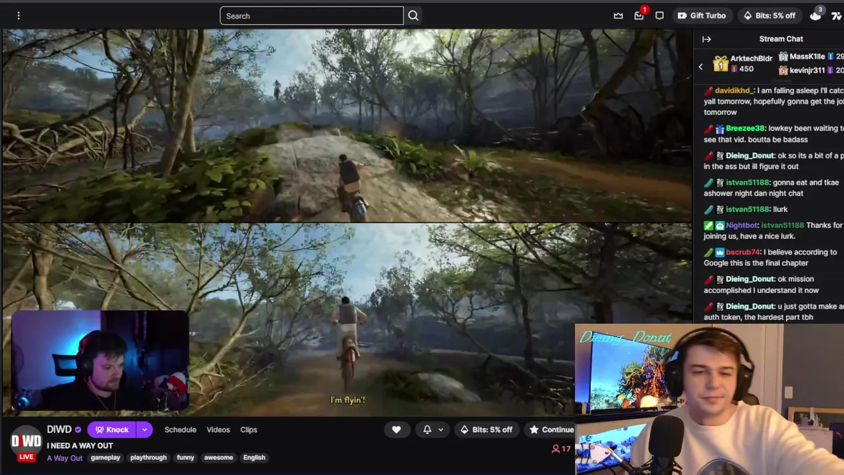This screenshot has height=475, width=844.
Task: Click into the Search input field
Action: pyautogui.click(x=311, y=16)
